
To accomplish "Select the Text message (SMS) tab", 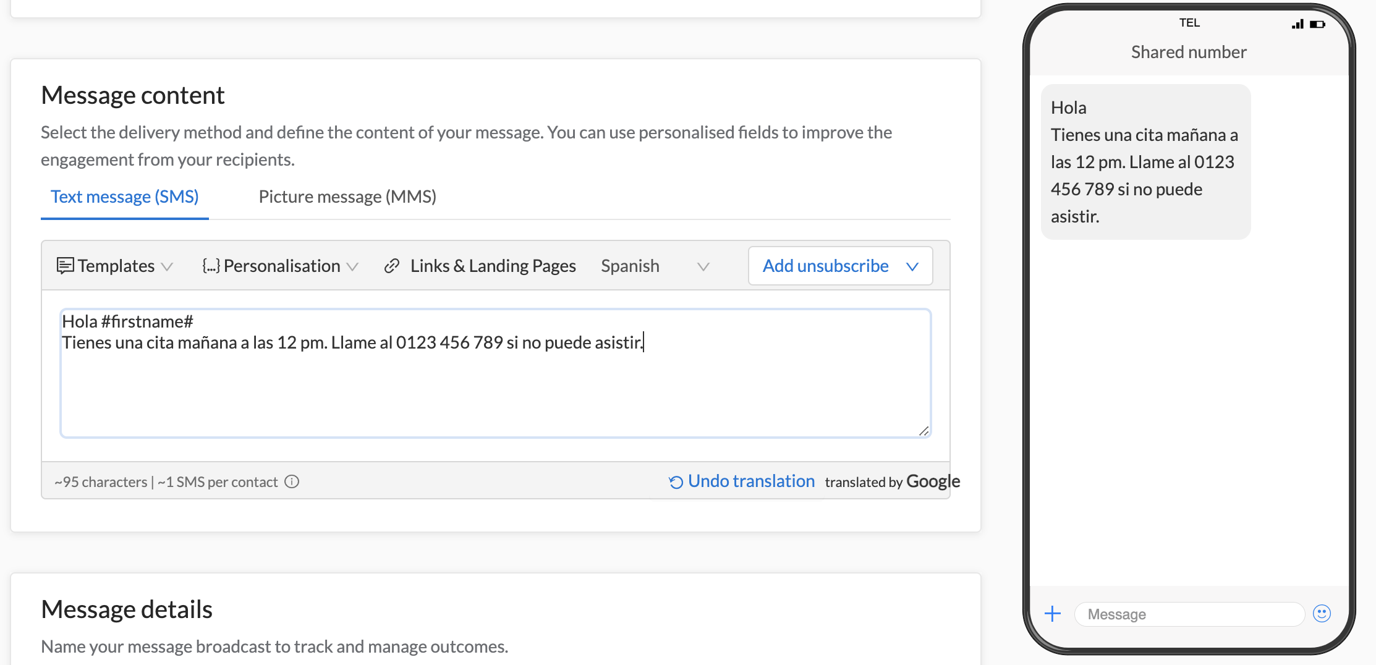I will pyautogui.click(x=124, y=196).
